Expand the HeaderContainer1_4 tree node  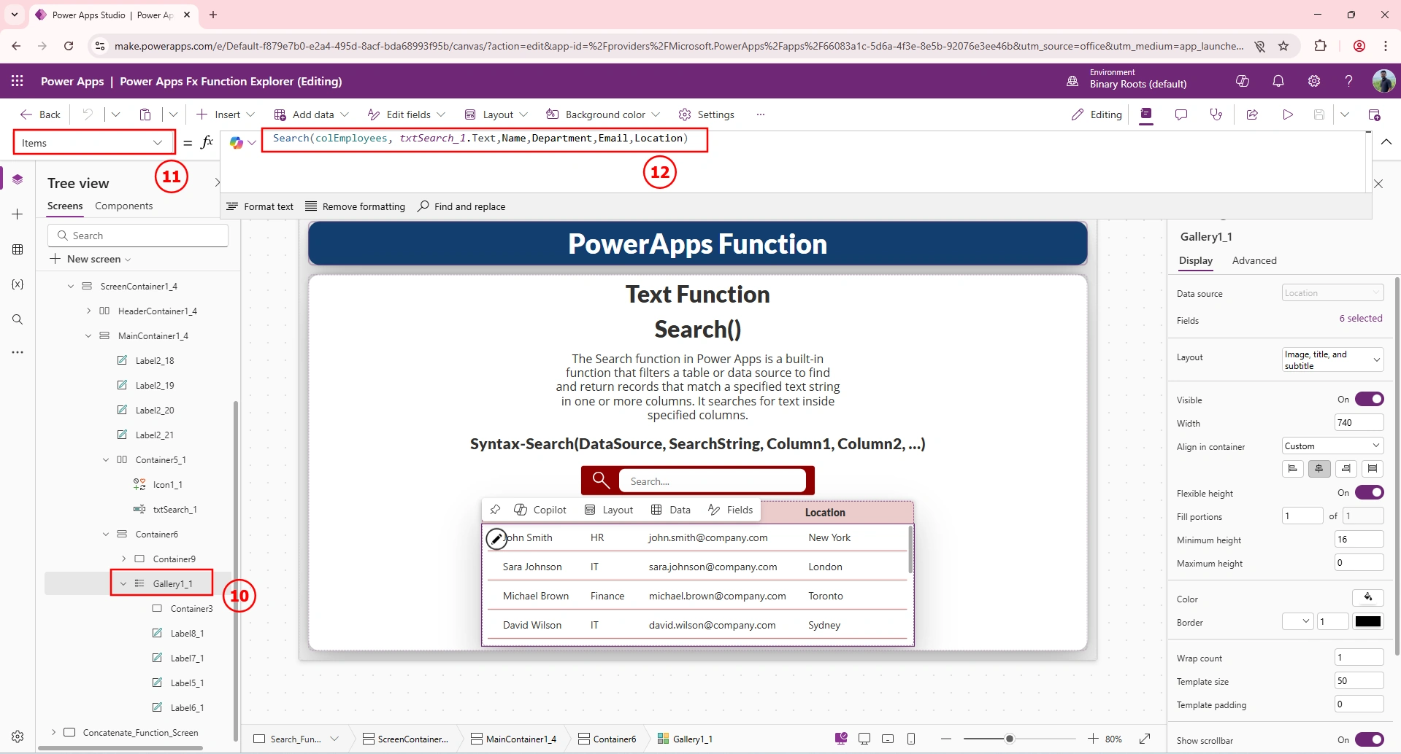coord(88,311)
